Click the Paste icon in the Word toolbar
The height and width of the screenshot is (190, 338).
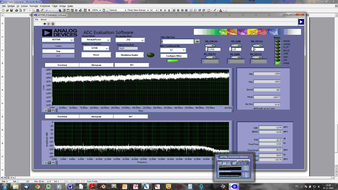click(38, 10)
